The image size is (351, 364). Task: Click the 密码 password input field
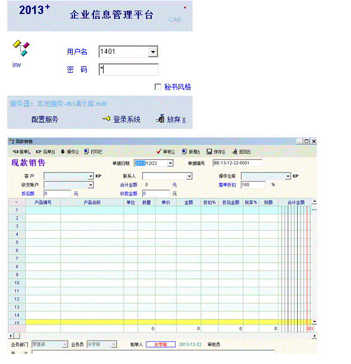coord(128,69)
